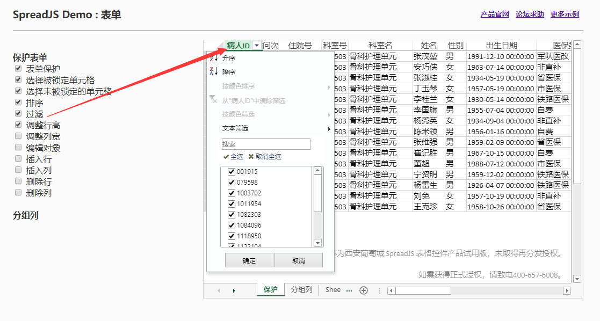The width and height of the screenshot is (600, 321).
Task: Uncheck the 排序 checkbox
Action: 18,102
